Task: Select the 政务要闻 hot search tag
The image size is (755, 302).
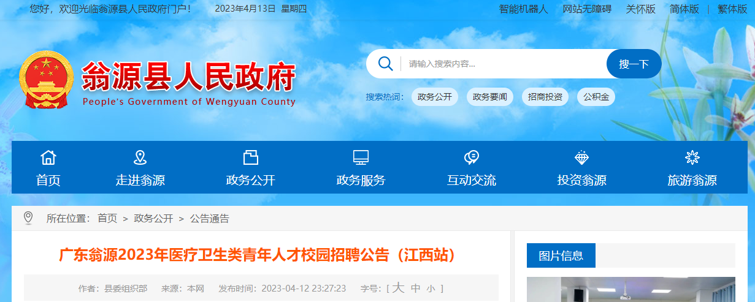Action: [490, 97]
